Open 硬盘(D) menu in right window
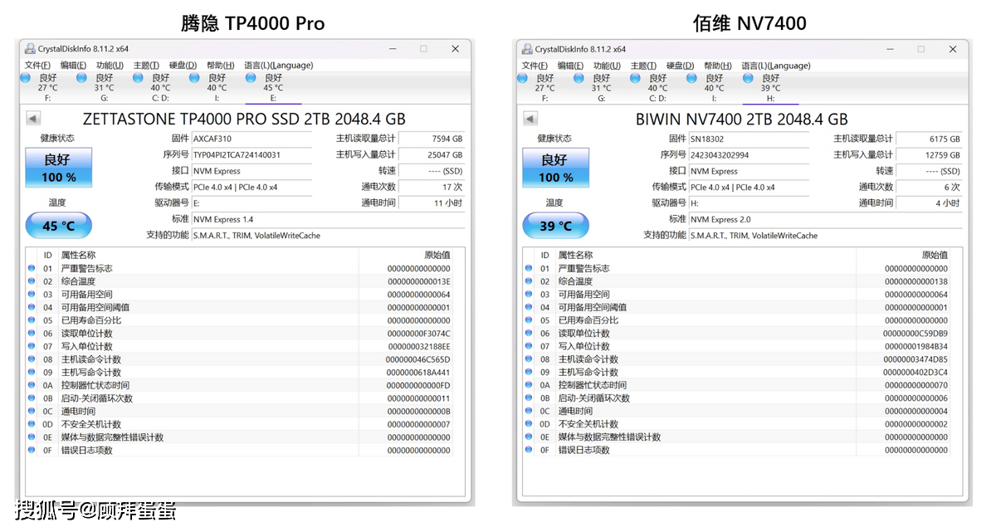This screenshot has width=996, height=532. click(x=681, y=66)
